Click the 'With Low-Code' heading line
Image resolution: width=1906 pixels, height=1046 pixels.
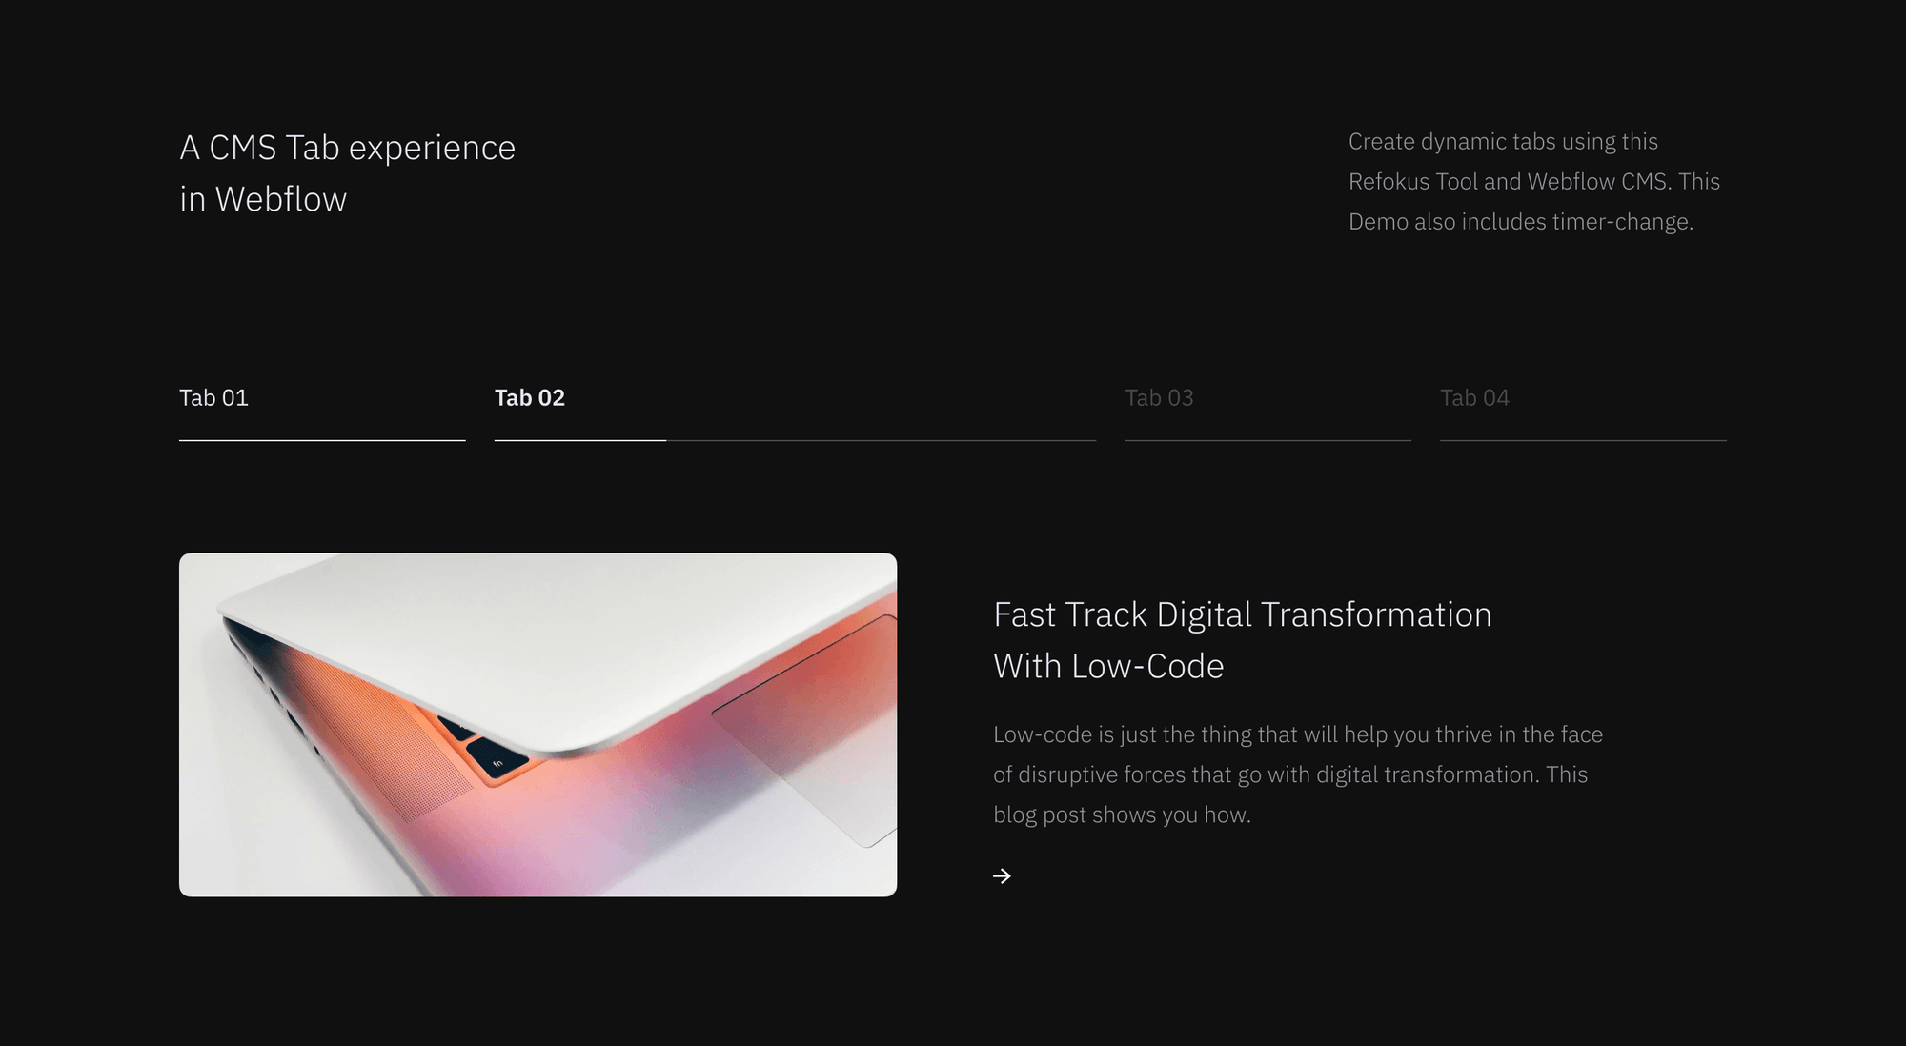1108,666
